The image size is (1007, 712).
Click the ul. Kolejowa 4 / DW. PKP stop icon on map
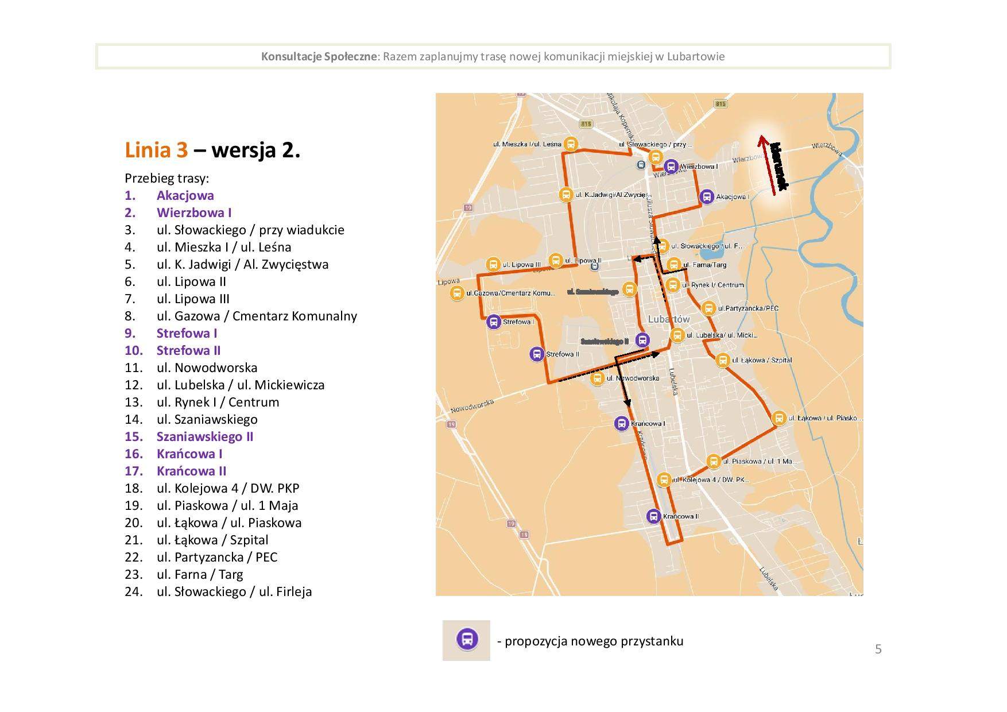pyautogui.click(x=664, y=479)
